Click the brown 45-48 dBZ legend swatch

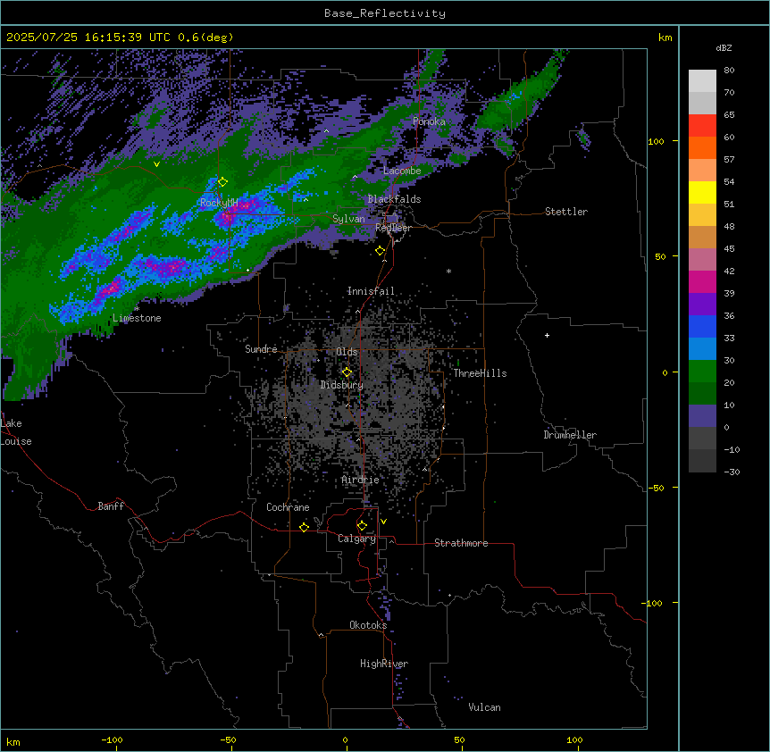tap(702, 237)
